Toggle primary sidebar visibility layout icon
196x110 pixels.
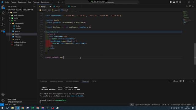(171, 2)
